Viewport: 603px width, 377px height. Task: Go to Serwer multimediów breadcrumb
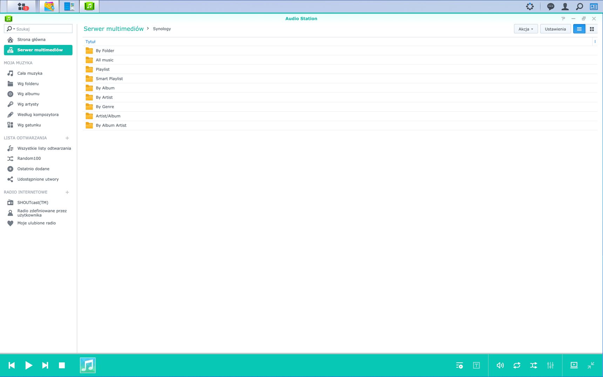[x=114, y=29]
